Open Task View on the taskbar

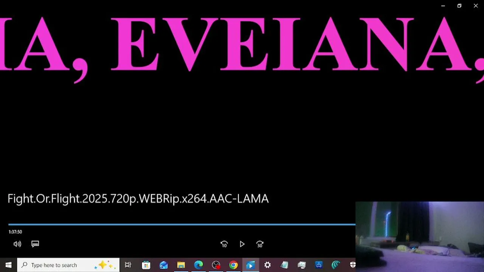128,265
